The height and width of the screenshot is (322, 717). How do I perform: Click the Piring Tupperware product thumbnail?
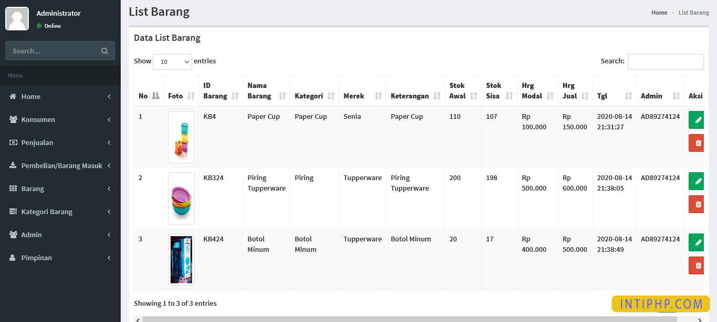[x=181, y=198]
